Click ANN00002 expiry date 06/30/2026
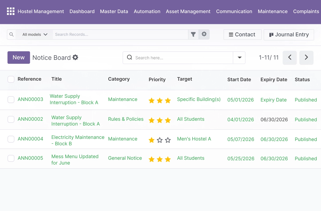Image resolution: width=321 pixels, height=211 pixels. [x=274, y=120]
